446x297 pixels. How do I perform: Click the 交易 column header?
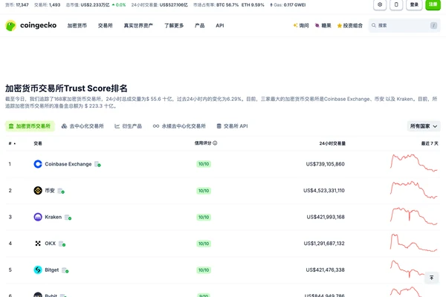point(38,143)
